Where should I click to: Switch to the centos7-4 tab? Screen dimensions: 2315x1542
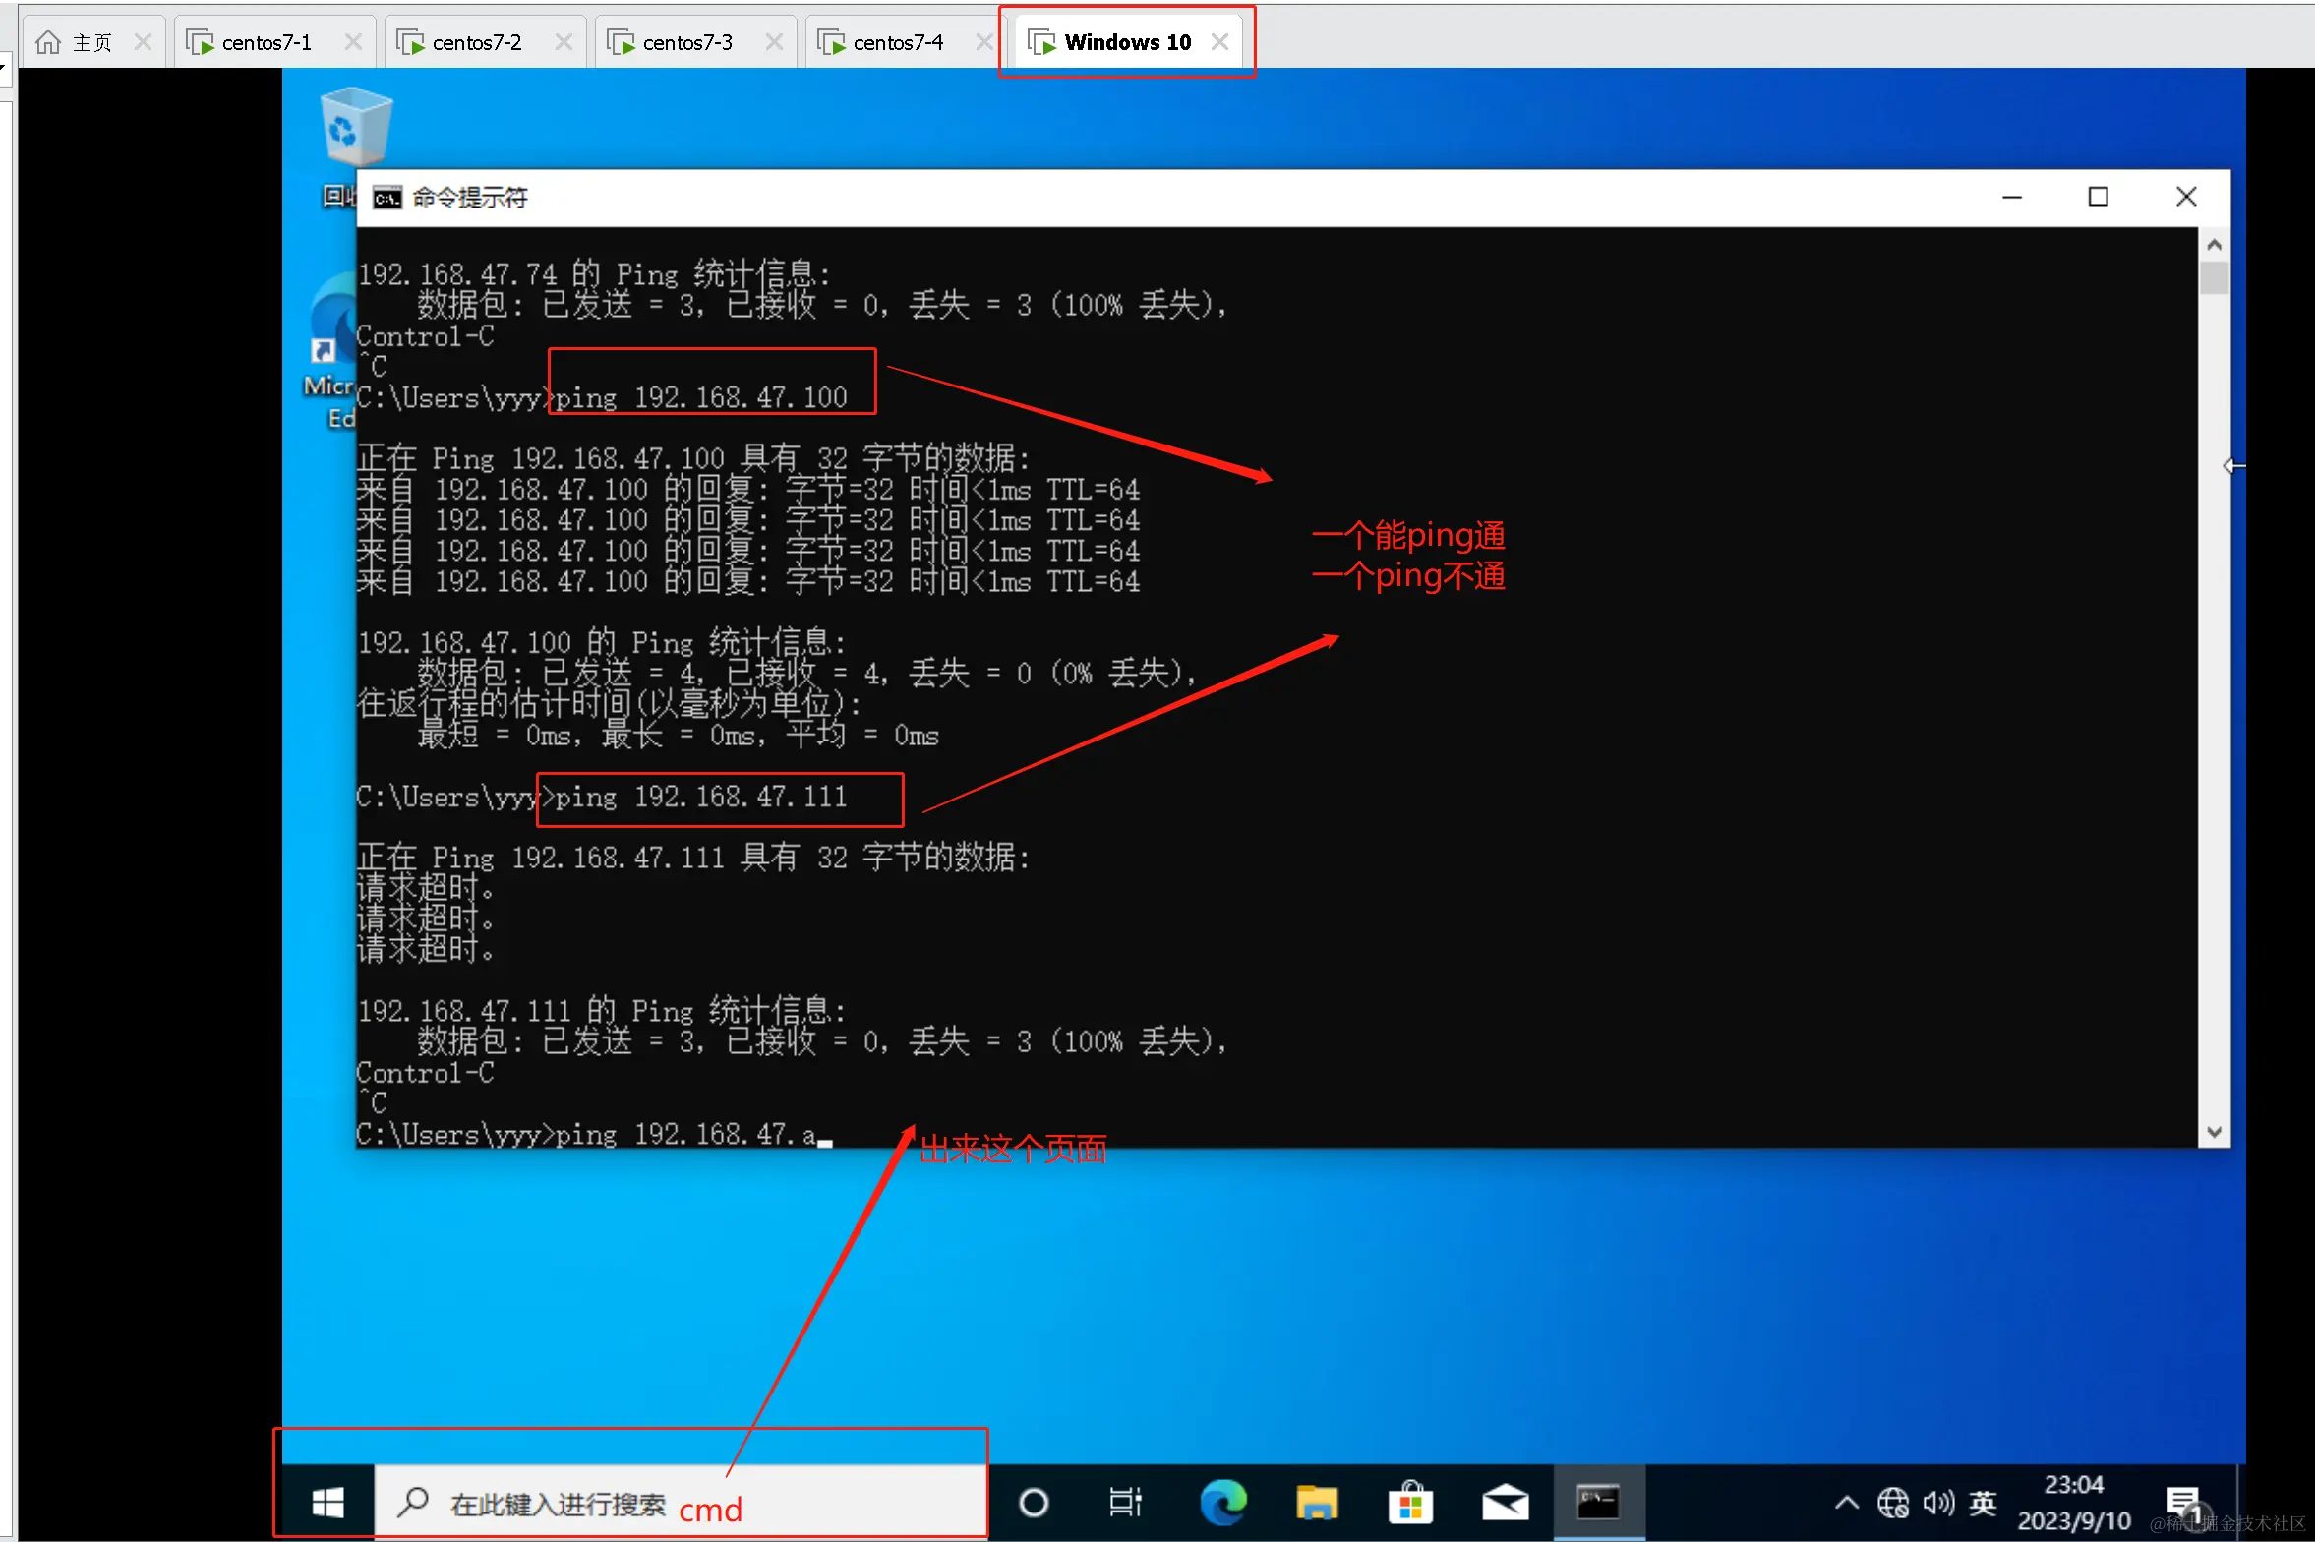coord(898,42)
